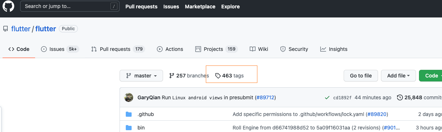The height and width of the screenshot is (132, 442).
Task: Click the 179 pull requests counter badge
Action: click(139, 49)
